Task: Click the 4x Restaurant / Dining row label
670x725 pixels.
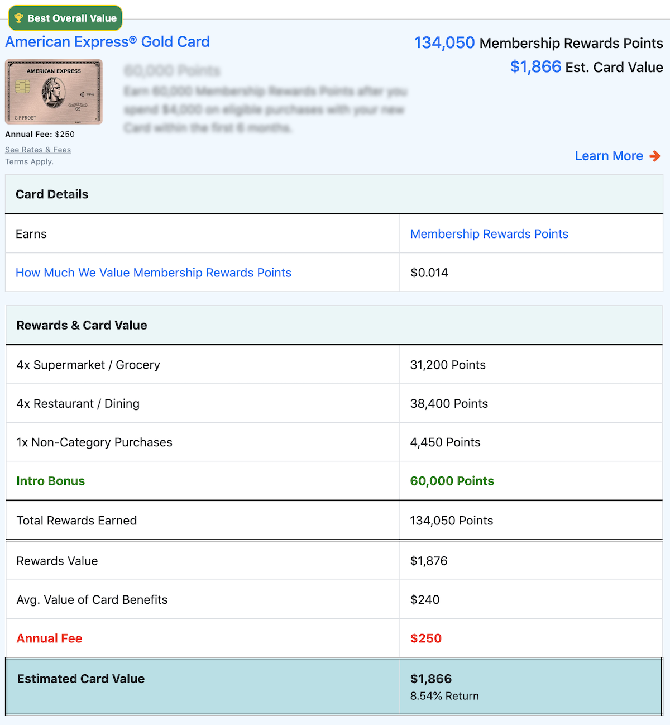Action: click(x=78, y=403)
